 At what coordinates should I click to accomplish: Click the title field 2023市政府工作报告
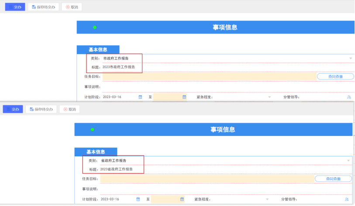click(x=228, y=67)
